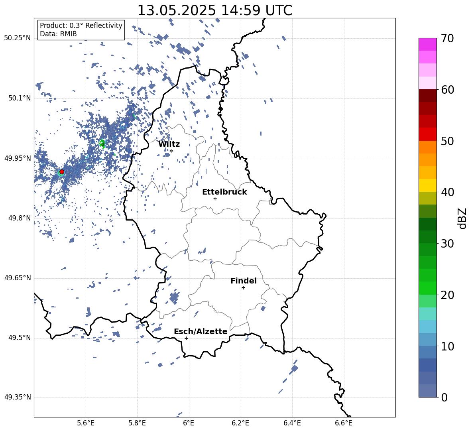The width and height of the screenshot is (472, 431).
Task: Click the red radar site marker dot
Action: [x=62, y=172]
